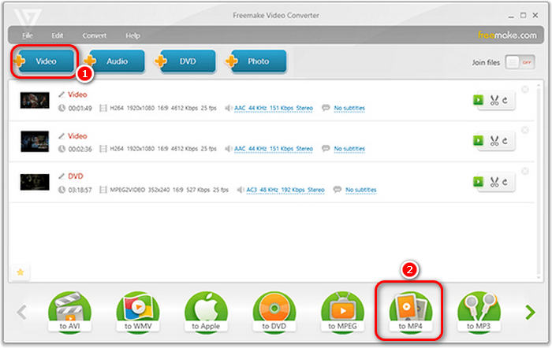Viewport: 552px width, 348px height.
Task: Cut the 00:02:36 video with scissors
Action: 494,141
